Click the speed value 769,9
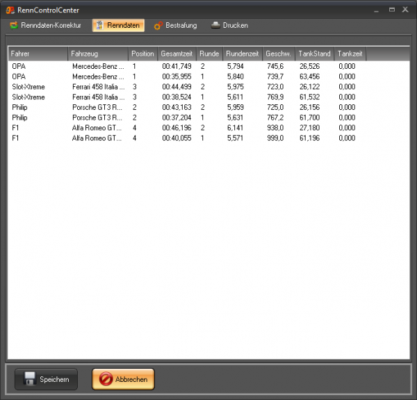Viewport: 417px width, 400px height. pos(275,97)
